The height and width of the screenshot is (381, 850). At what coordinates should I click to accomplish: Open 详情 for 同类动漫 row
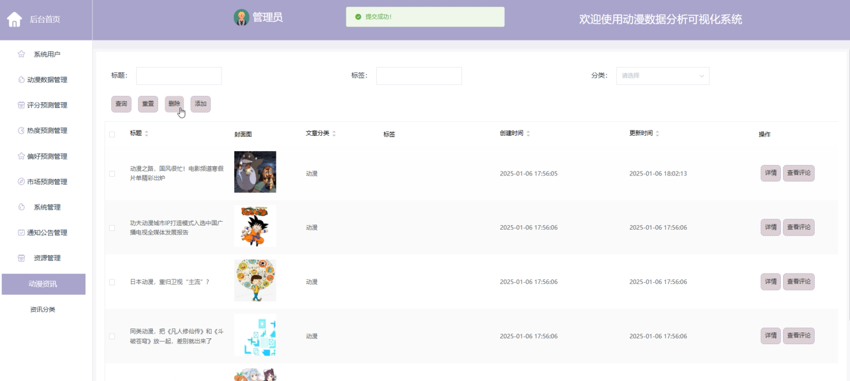click(x=770, y=336)
